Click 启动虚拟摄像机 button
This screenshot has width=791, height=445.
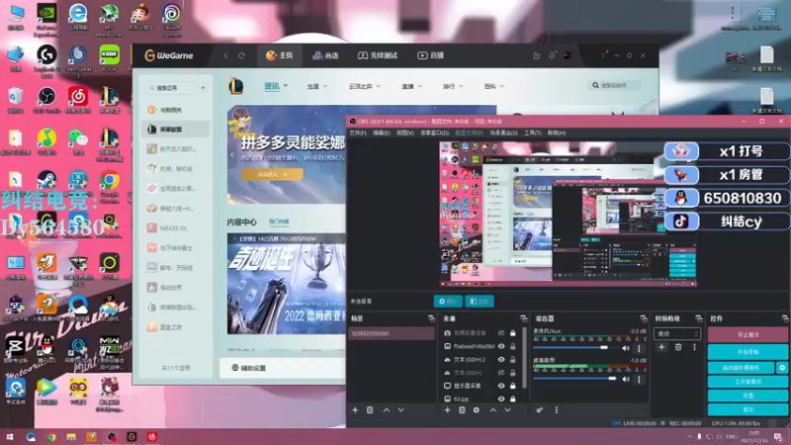[x=741, y=368]
